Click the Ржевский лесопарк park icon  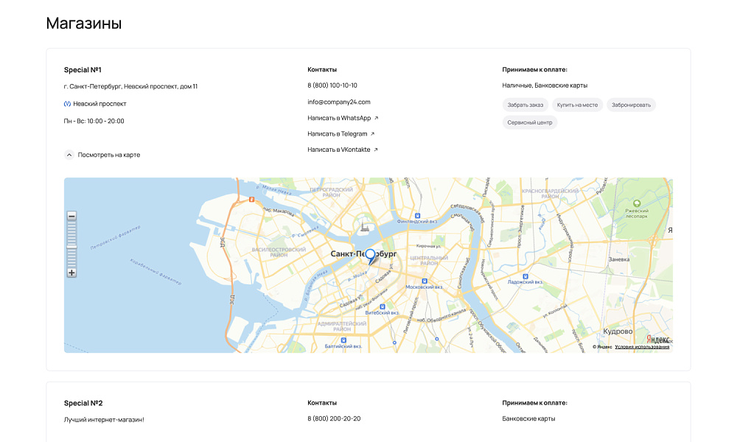(x=637, y=203)
